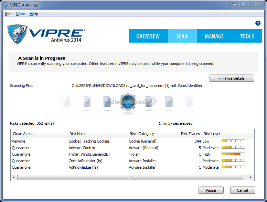Screen dimensions: 267x202
Task: Click the Trojan category cell
Action: tap(134, 154)
